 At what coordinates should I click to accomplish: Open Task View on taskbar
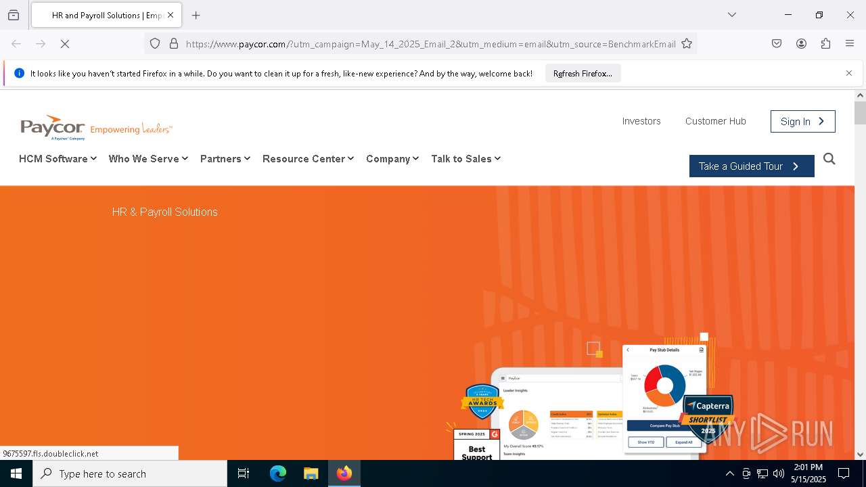244,473
